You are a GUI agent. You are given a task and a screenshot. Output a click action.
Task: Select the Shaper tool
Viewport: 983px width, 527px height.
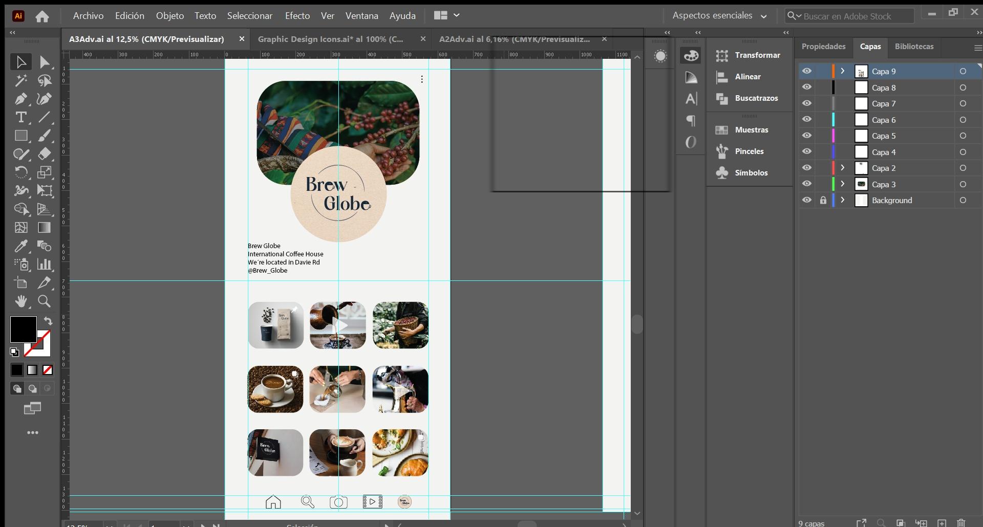(21, 154)
